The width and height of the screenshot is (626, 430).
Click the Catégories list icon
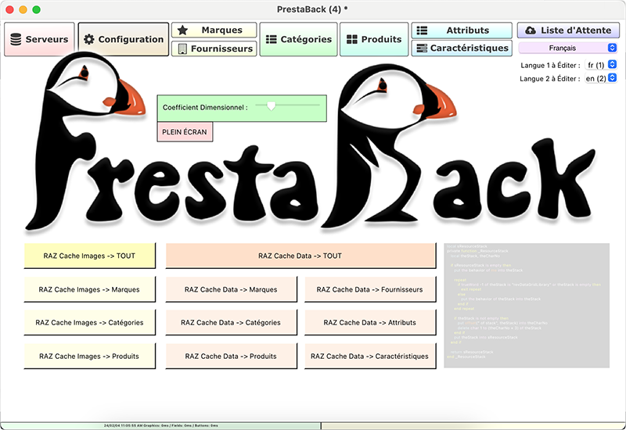272,39
